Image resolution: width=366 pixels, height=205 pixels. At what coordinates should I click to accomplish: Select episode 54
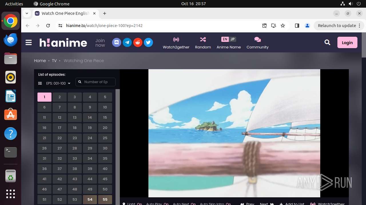point(90,200)
